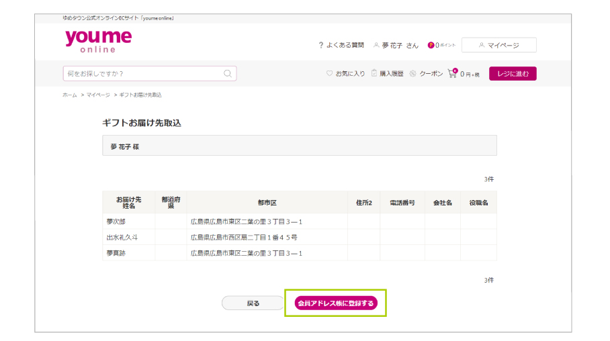
Task: Click the 都道府県 column header
Action: [171, 203]
